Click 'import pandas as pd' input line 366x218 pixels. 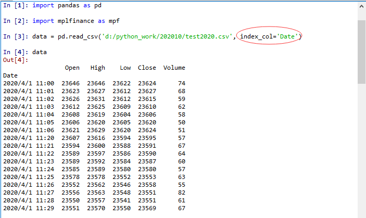click(x=67, y=5)
